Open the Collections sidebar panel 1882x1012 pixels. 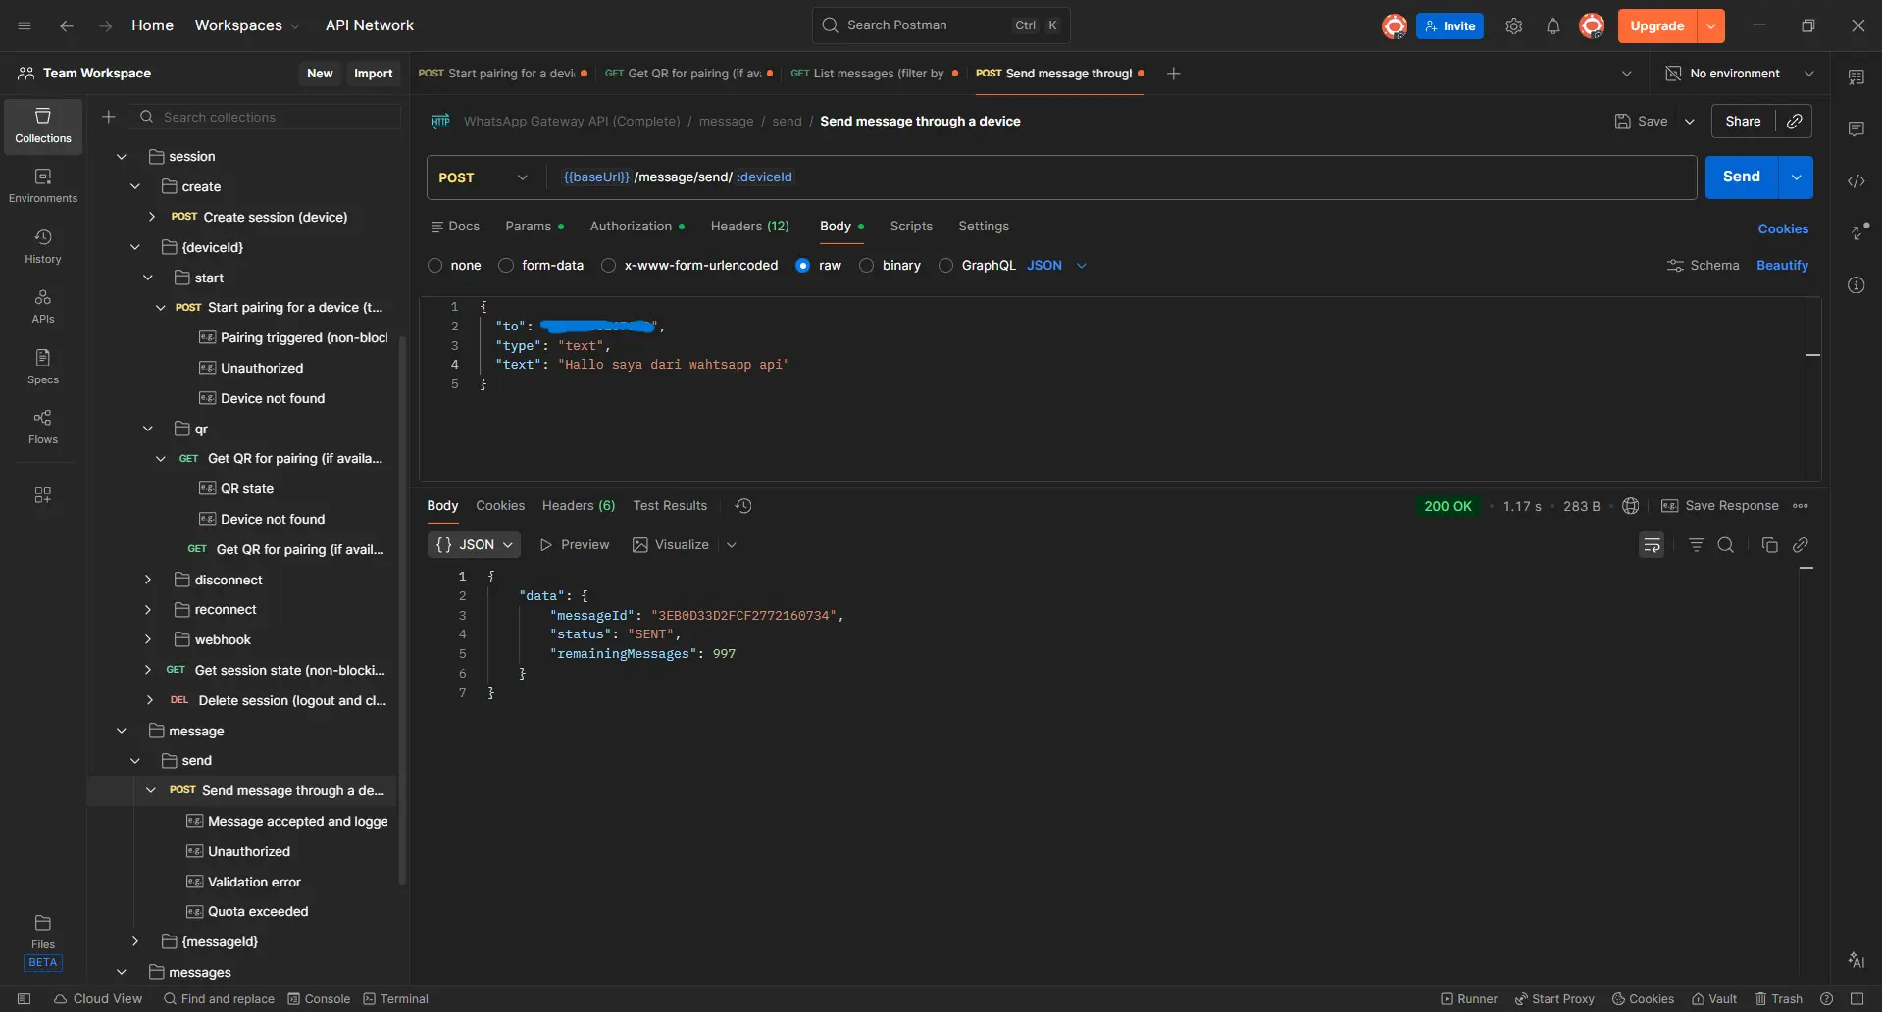pyautogui.click(x=43, y=126)
